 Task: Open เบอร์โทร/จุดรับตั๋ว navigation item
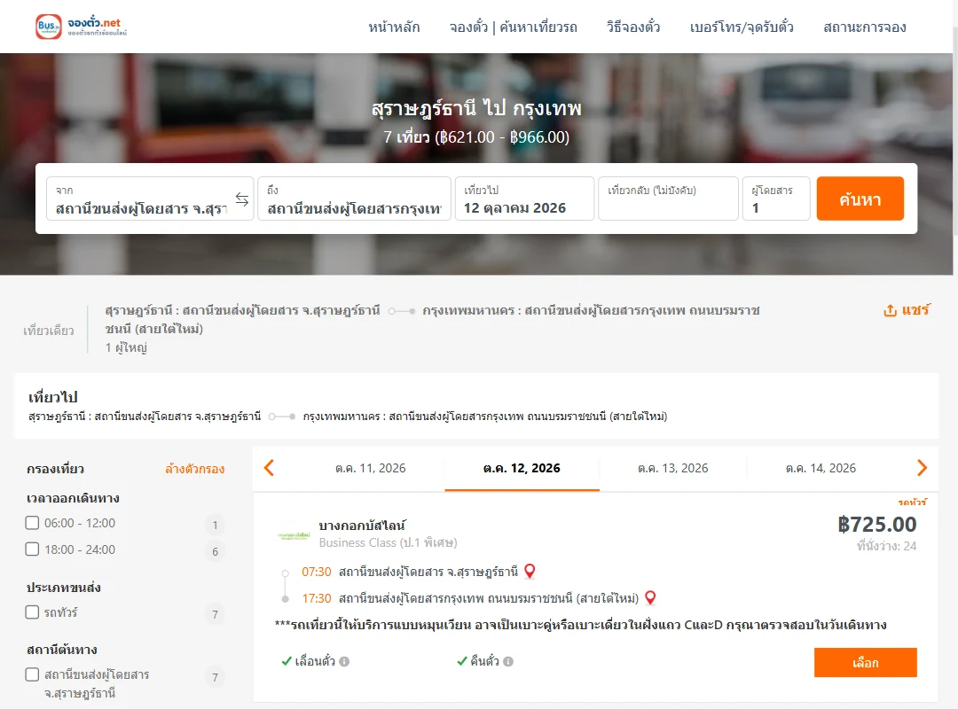742,27
